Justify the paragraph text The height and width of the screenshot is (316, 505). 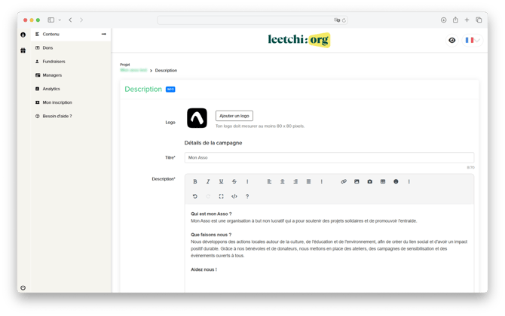(x=308, y=181)
